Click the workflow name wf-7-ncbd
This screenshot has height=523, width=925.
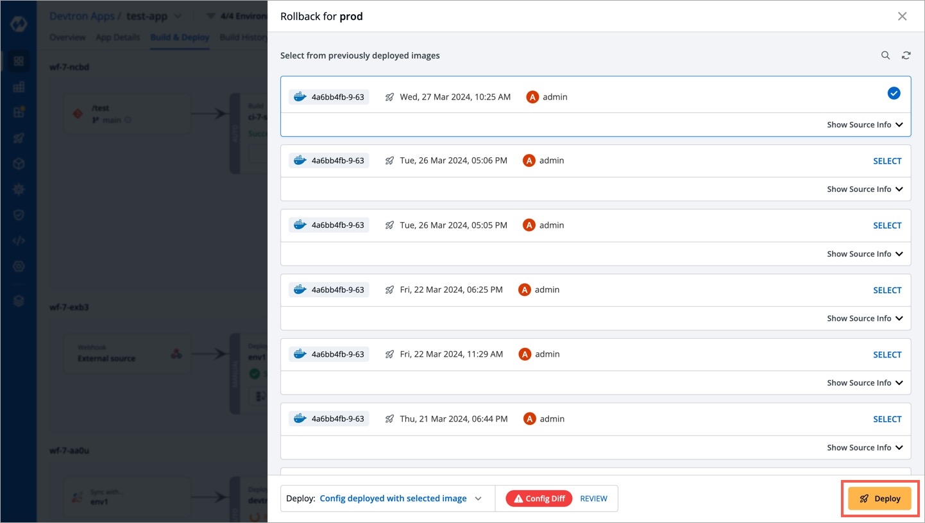(69, 67)
